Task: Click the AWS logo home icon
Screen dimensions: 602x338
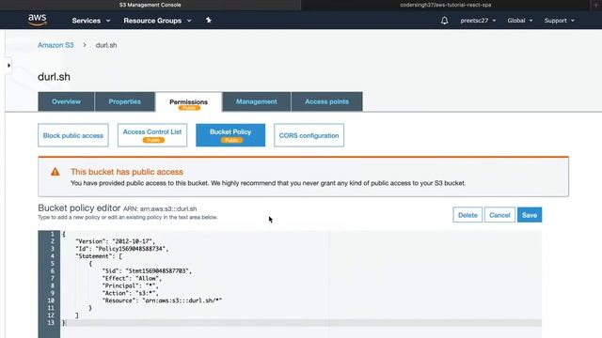Action: click(38, 20)
